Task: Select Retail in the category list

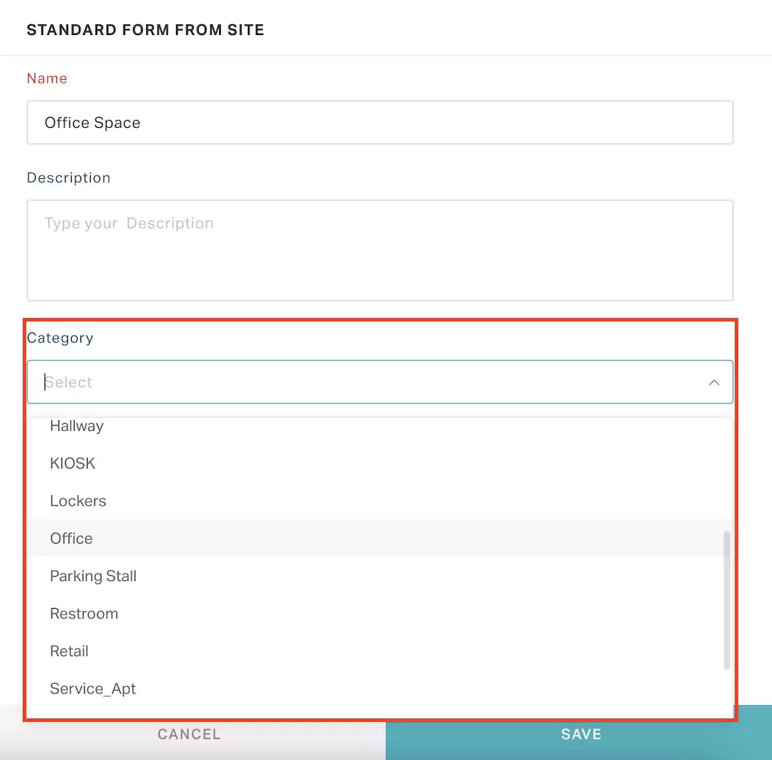Action: coord(69,651)
